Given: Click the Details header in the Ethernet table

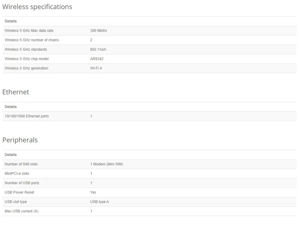Looking at the screenshot, I should click(11, 107).
